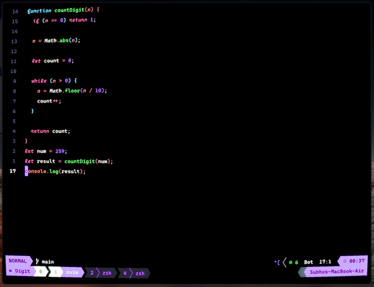Click the let result variable name

tap(46, 161)
